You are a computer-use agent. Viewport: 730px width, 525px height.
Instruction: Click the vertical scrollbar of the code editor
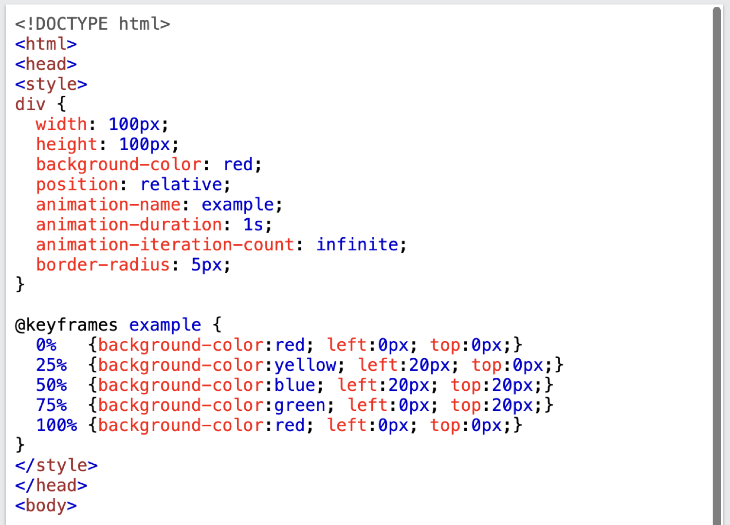pyautogui.click(x=716, y=262)
